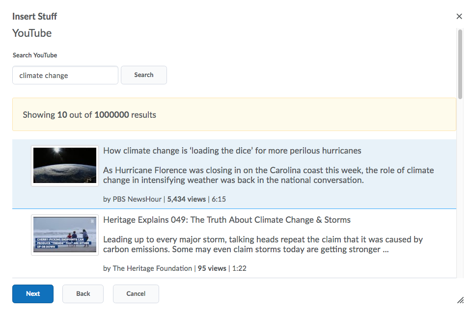Click the dialog resize handle

(460, 300)
